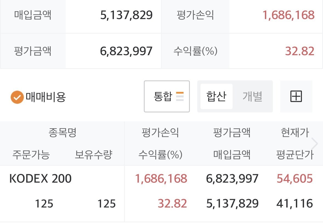Toggle the 매매비용 orange checkmark
Viewport: 323px width, 224px height.
coord(17,97)
